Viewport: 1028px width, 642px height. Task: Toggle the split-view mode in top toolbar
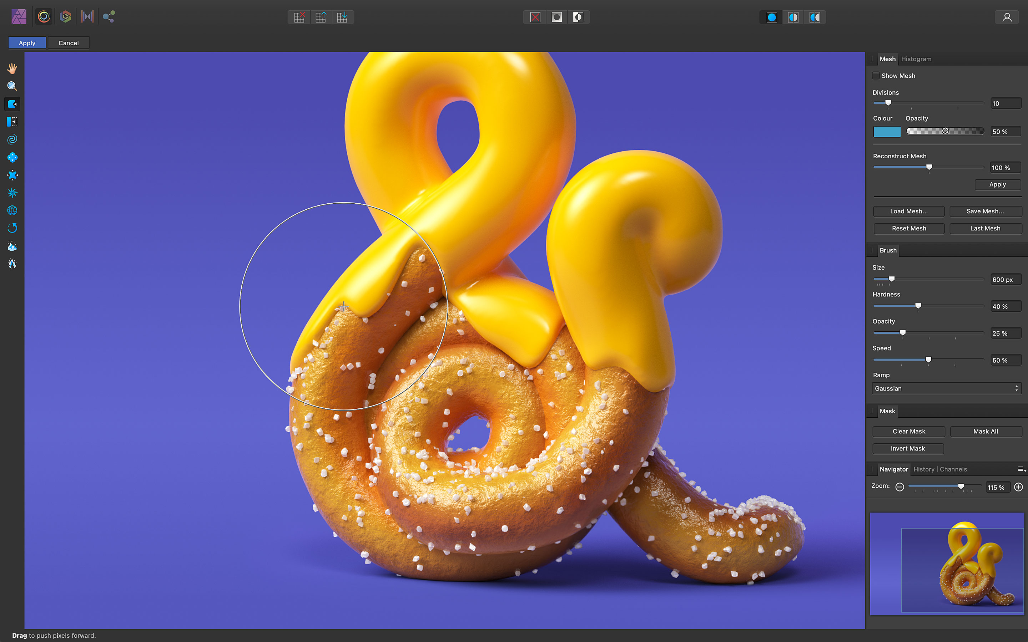pyautogui.click(x=793, y=17)
